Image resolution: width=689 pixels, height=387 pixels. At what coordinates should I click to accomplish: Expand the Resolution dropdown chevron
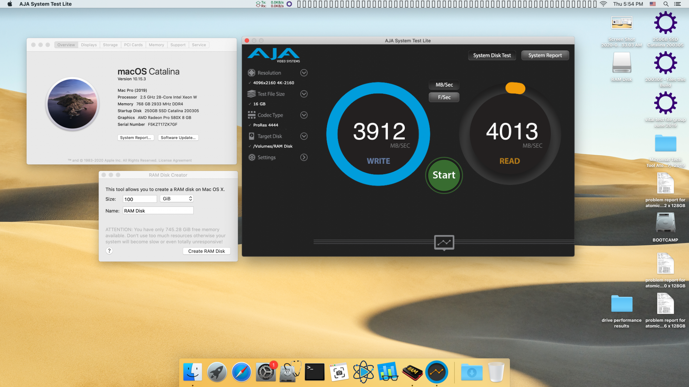tap(304, 73)
